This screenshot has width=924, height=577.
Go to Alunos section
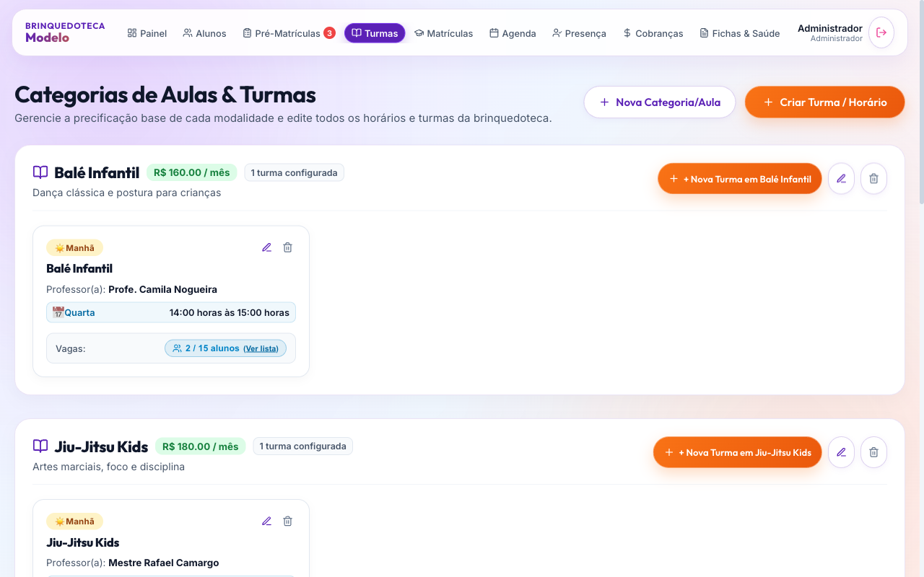point(204,33)
